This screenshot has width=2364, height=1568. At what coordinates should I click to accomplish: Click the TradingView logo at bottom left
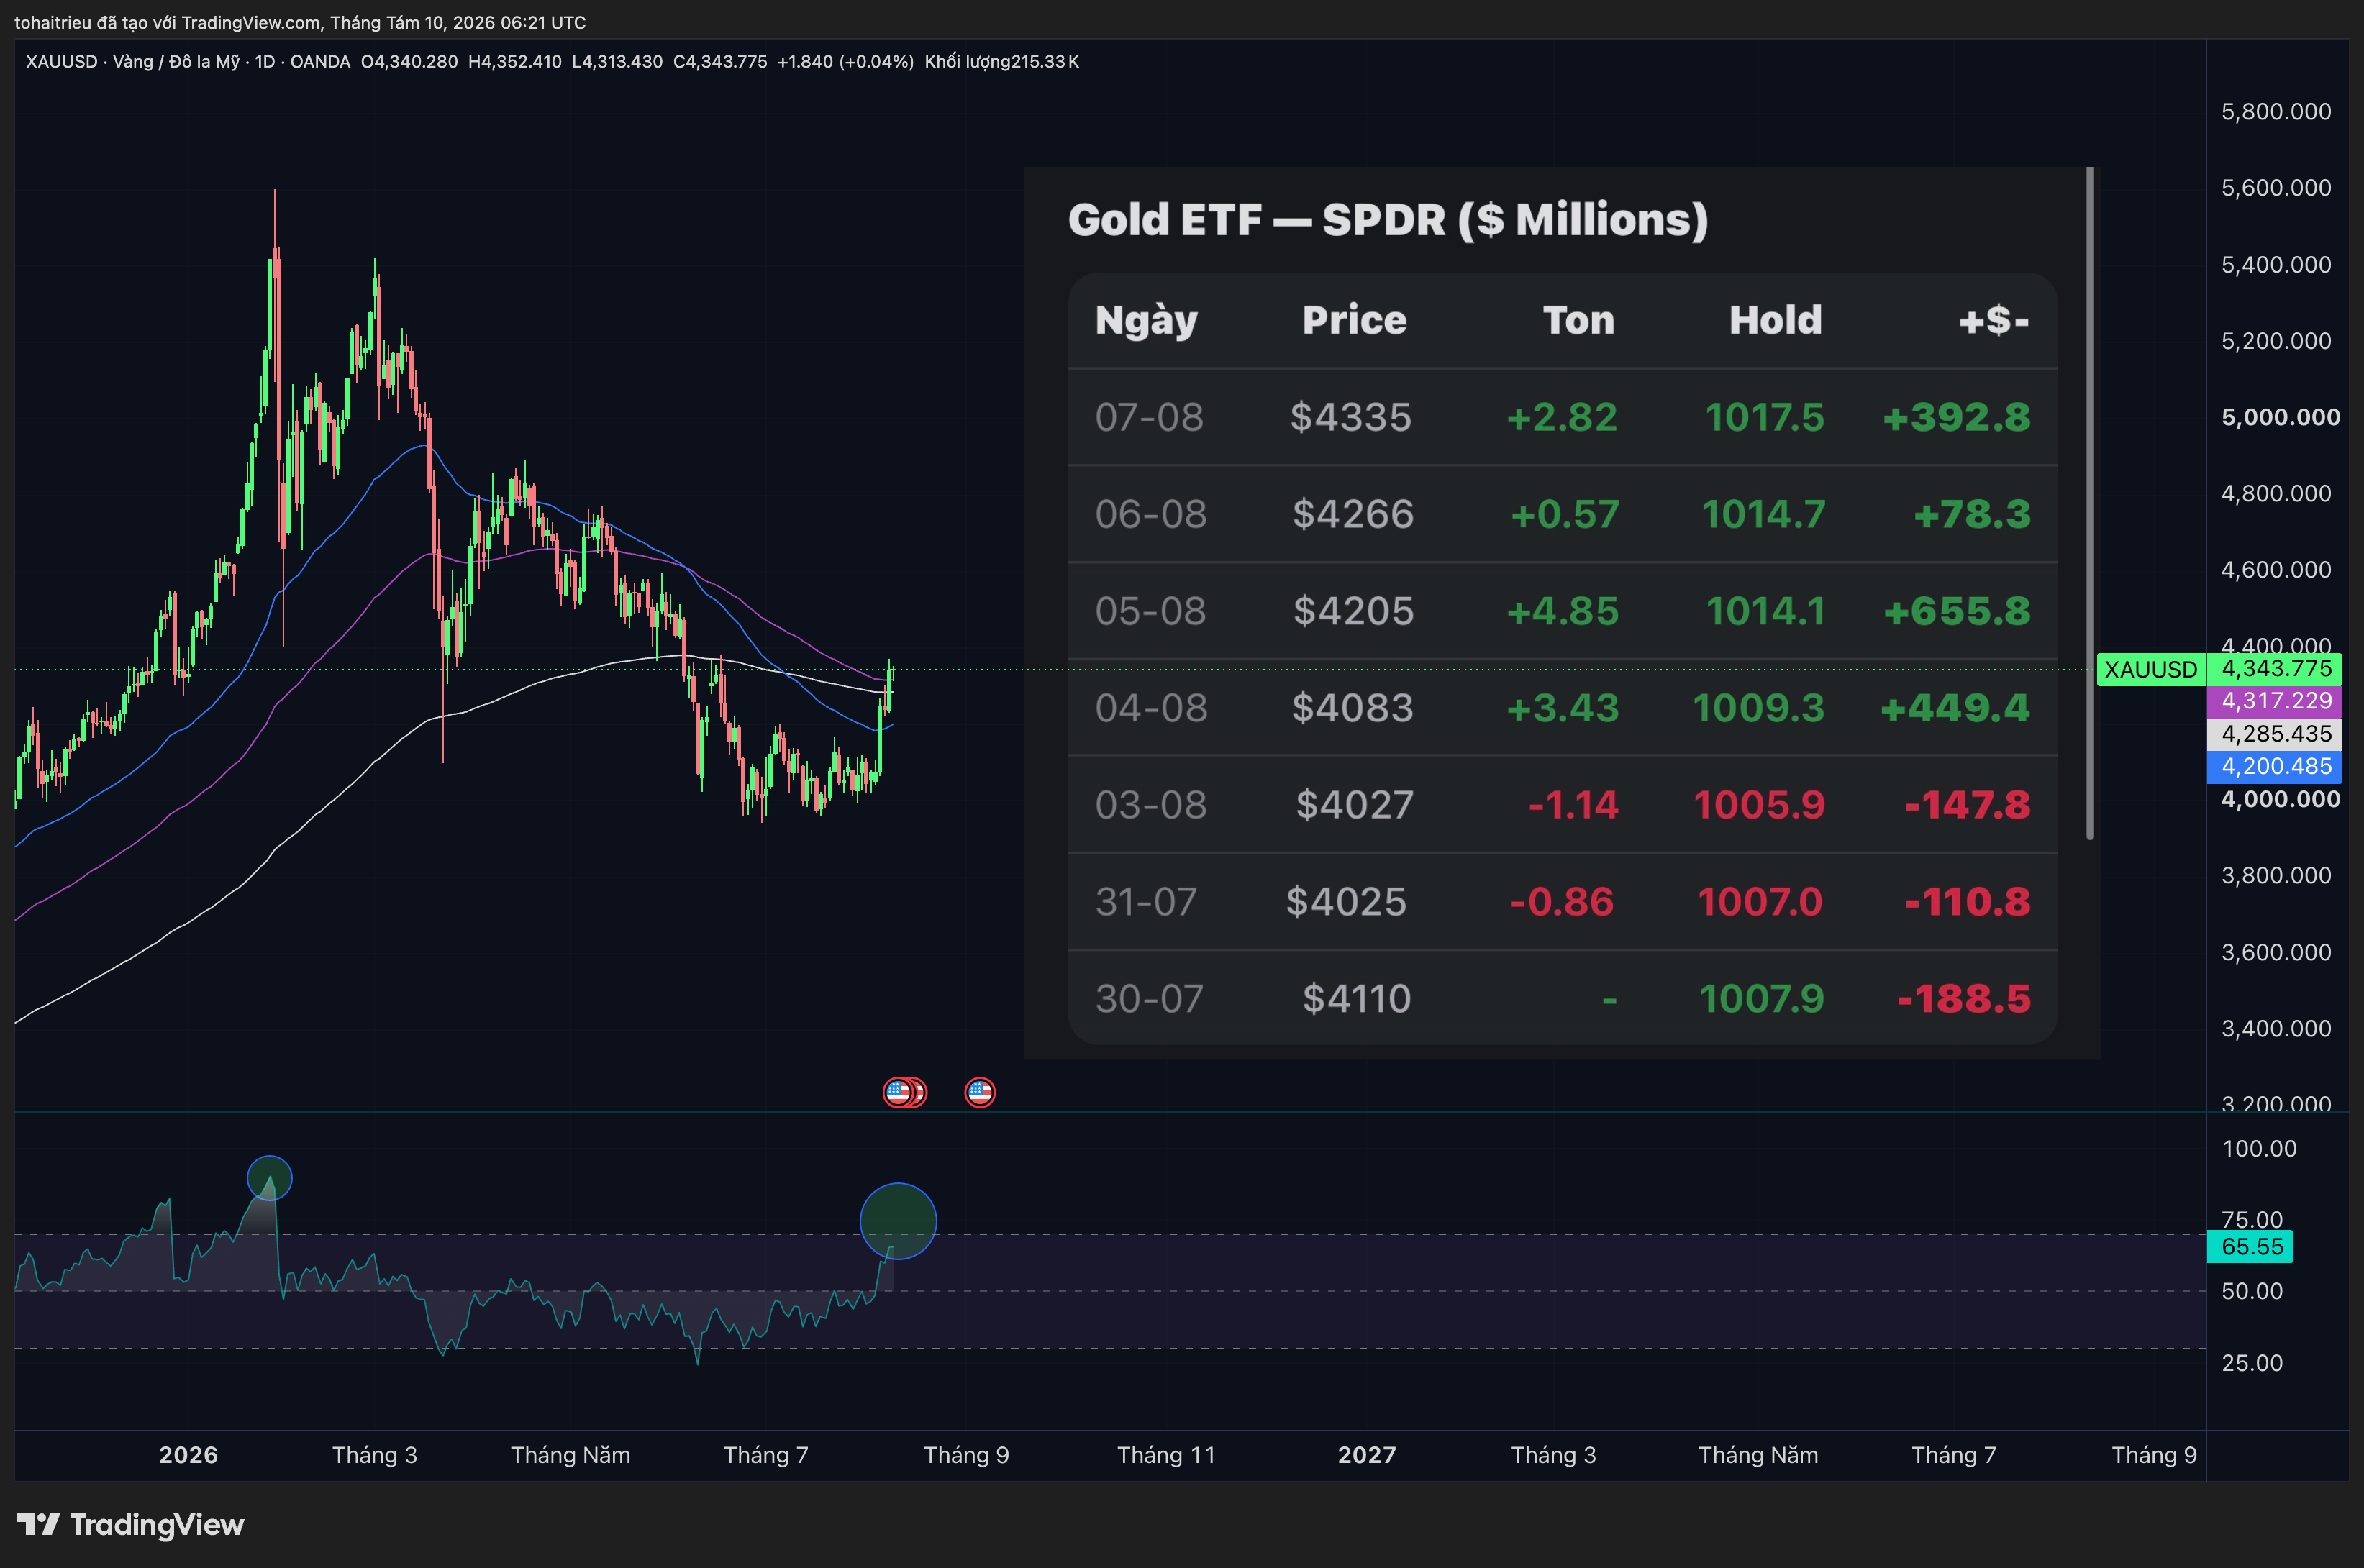pos(130,1524)
